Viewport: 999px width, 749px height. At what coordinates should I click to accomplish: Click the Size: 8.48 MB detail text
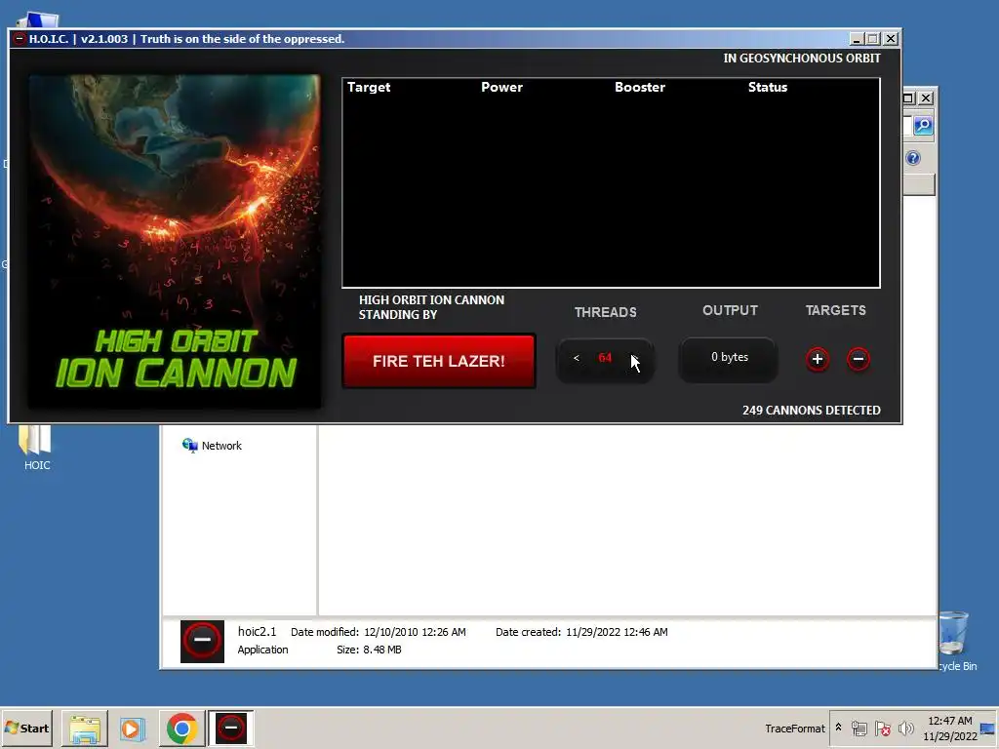(369, 650)
